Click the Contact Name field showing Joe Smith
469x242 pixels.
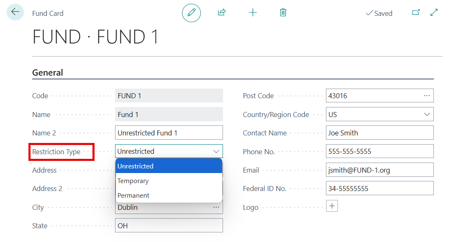coord(379,132)
